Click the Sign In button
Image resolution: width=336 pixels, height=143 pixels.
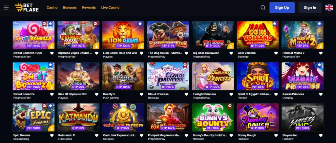[x=310, y=8]
